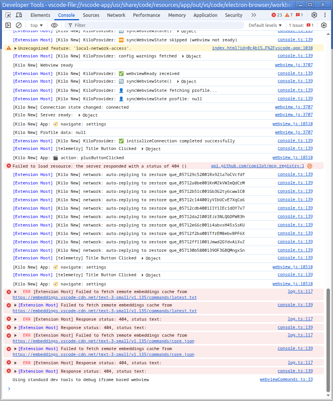Open DevTools settings gear icon

pos(314,15)
